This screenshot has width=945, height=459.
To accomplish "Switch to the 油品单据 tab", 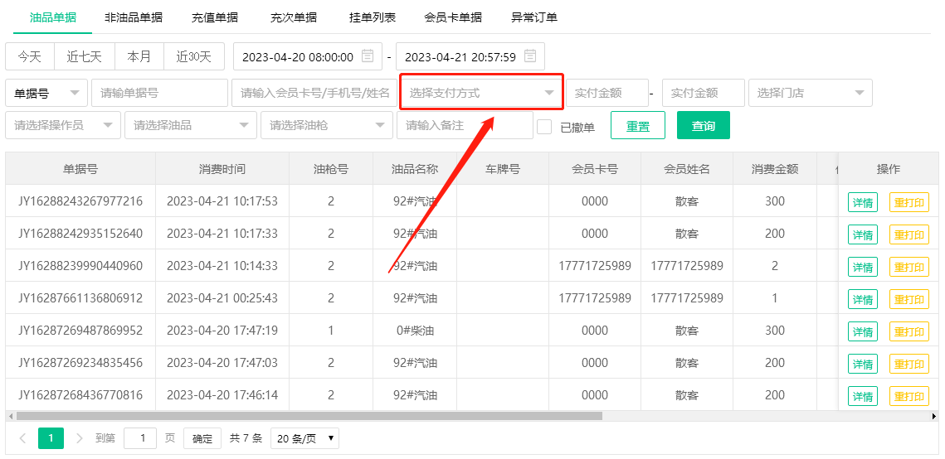I will (53, 17).
